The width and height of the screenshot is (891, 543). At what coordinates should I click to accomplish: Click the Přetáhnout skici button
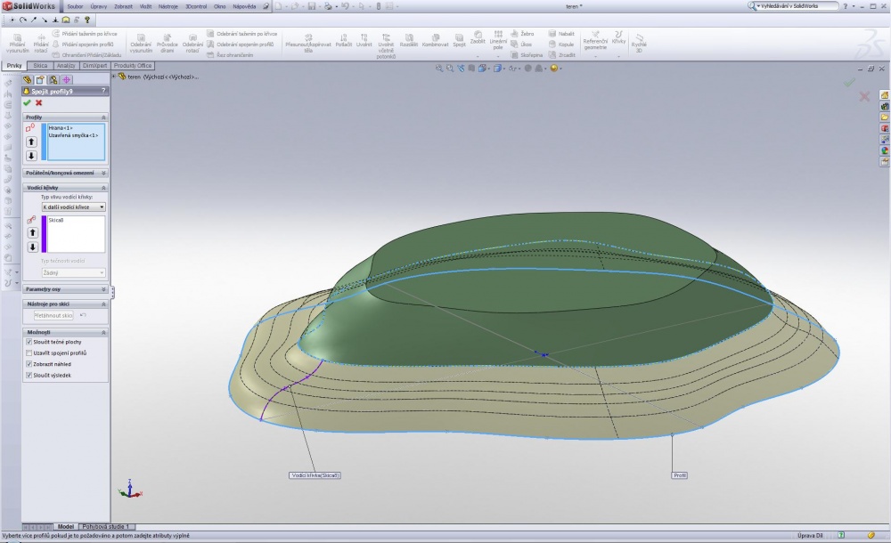tap(53, 315)
